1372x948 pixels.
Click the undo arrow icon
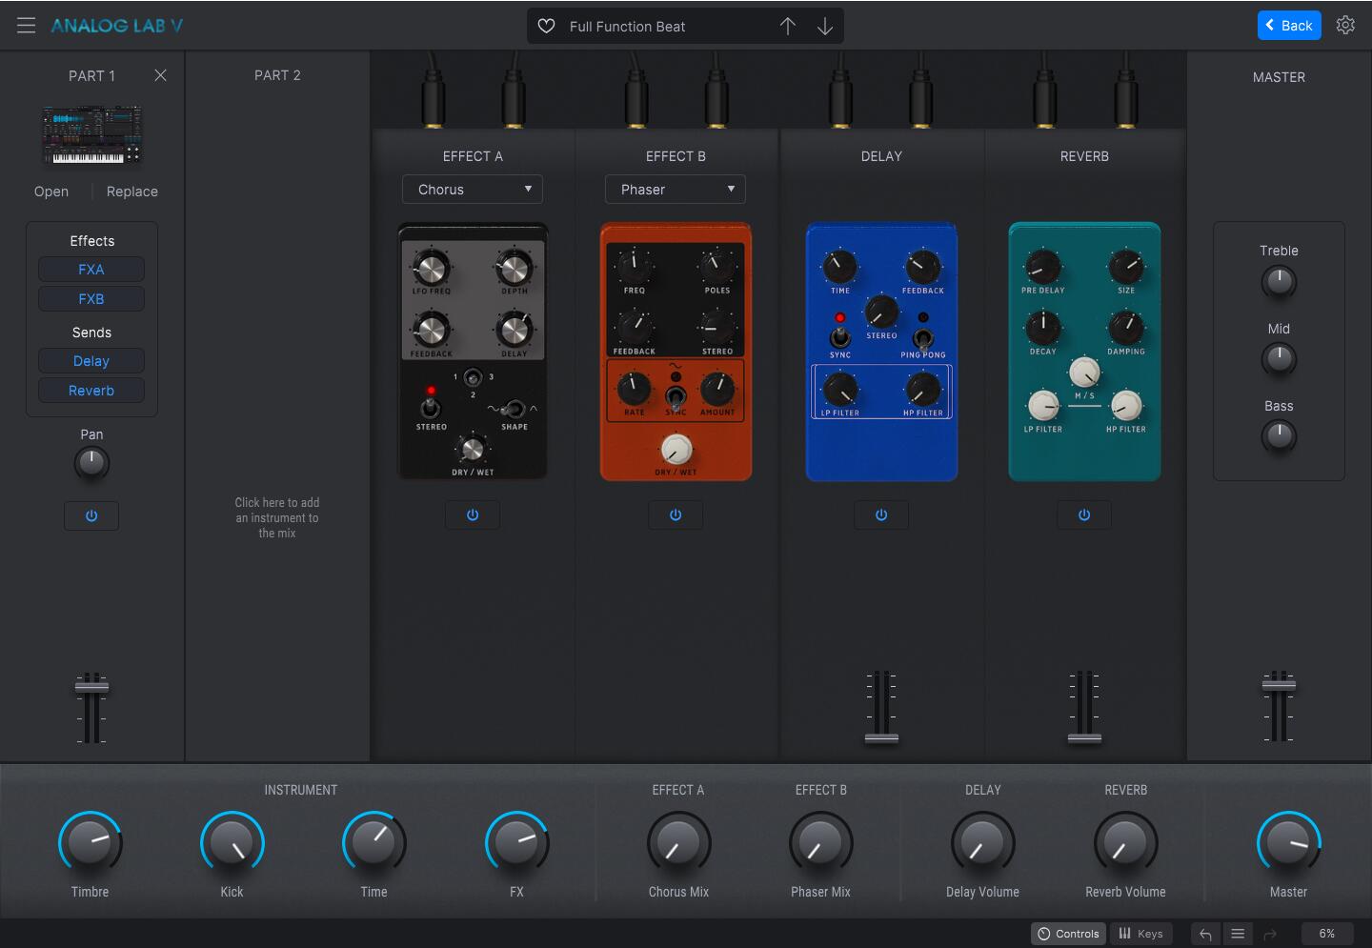click(1205, 934)
